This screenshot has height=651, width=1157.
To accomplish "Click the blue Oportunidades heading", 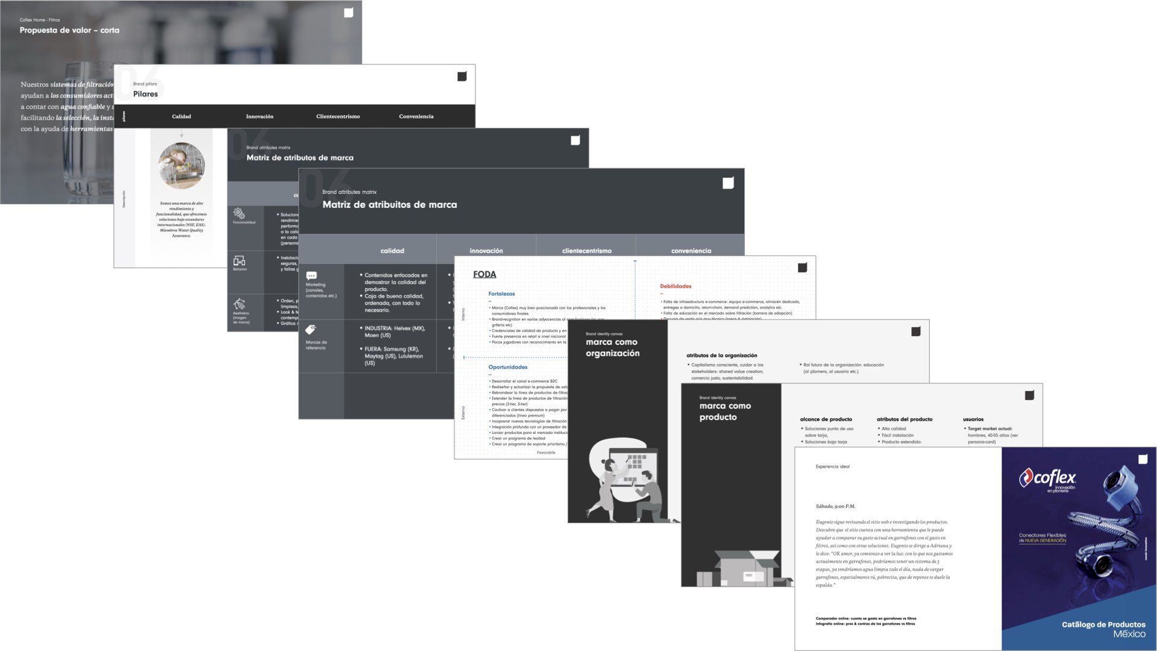I will [507, 367].
